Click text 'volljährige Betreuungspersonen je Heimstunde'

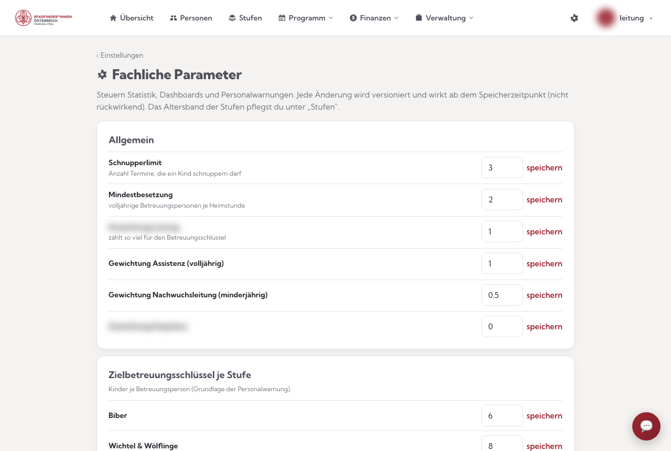(177, 206)
